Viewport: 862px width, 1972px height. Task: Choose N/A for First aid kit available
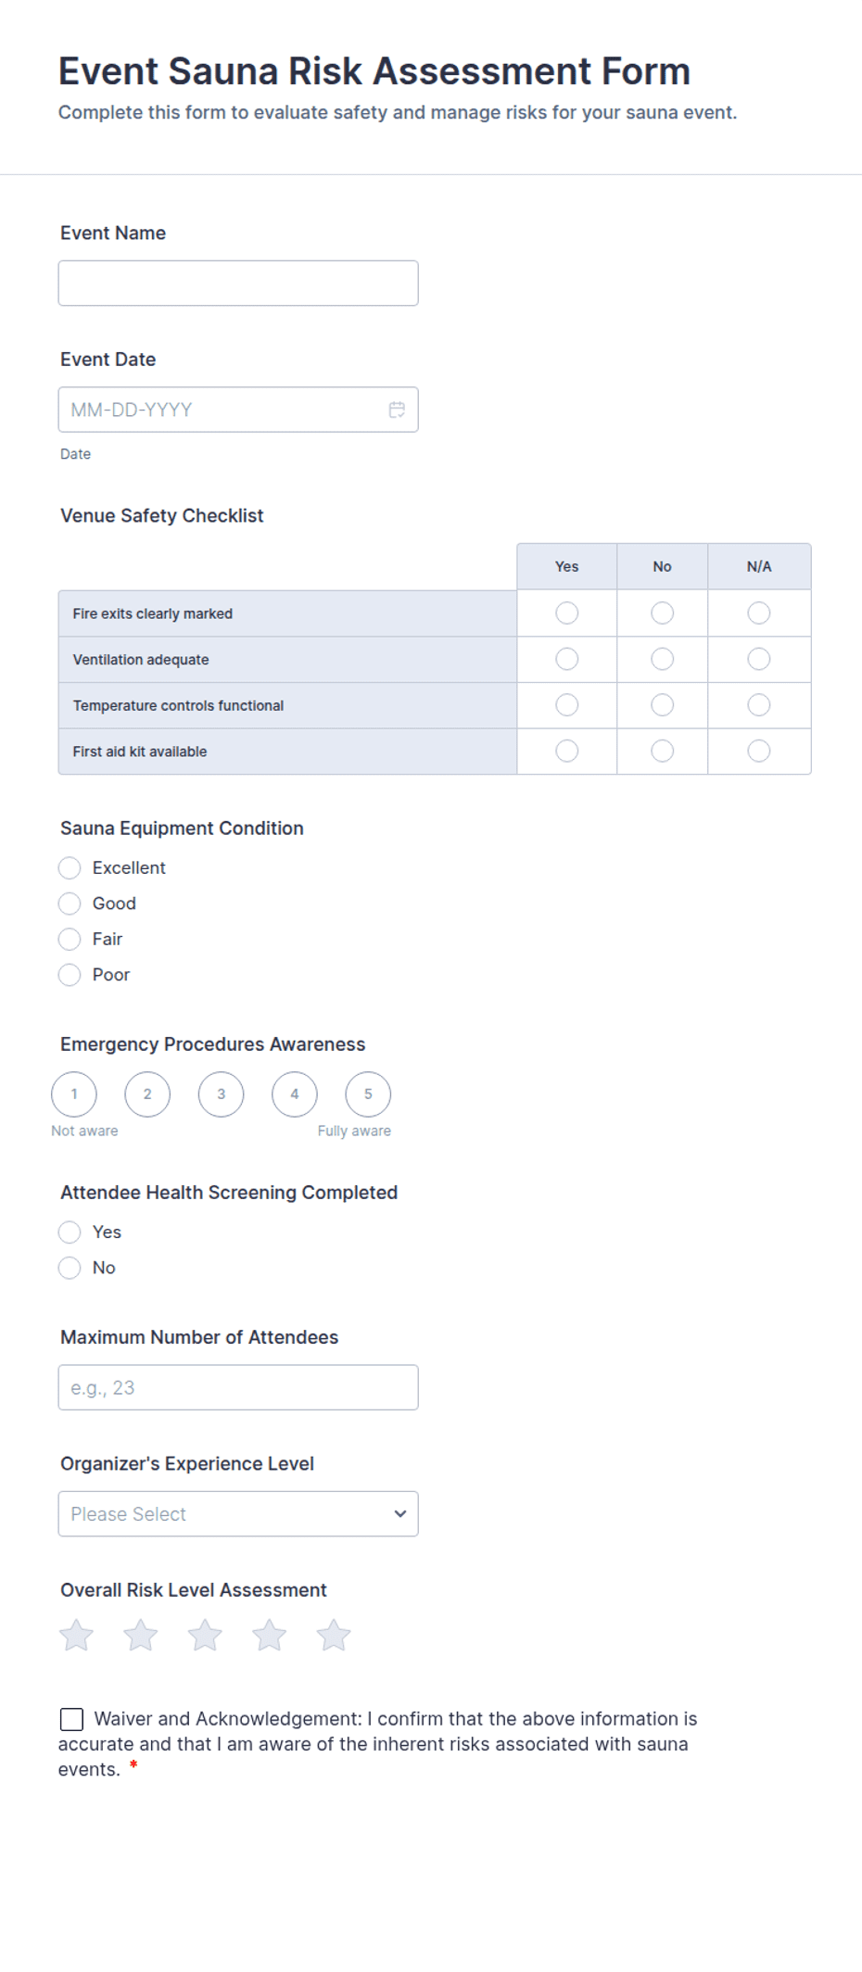(x=759, y=752)
